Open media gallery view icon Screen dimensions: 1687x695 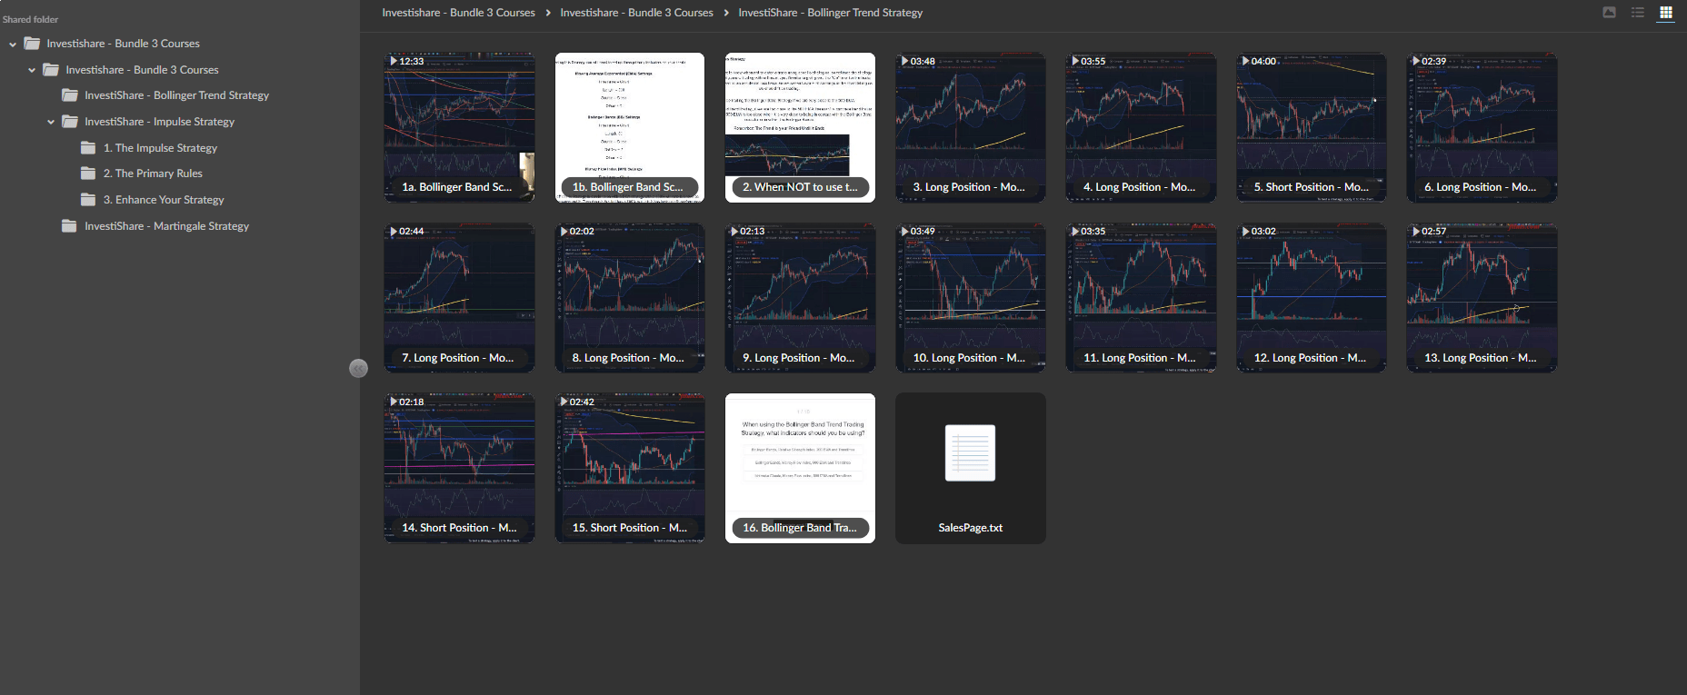tap(1609, 13)
